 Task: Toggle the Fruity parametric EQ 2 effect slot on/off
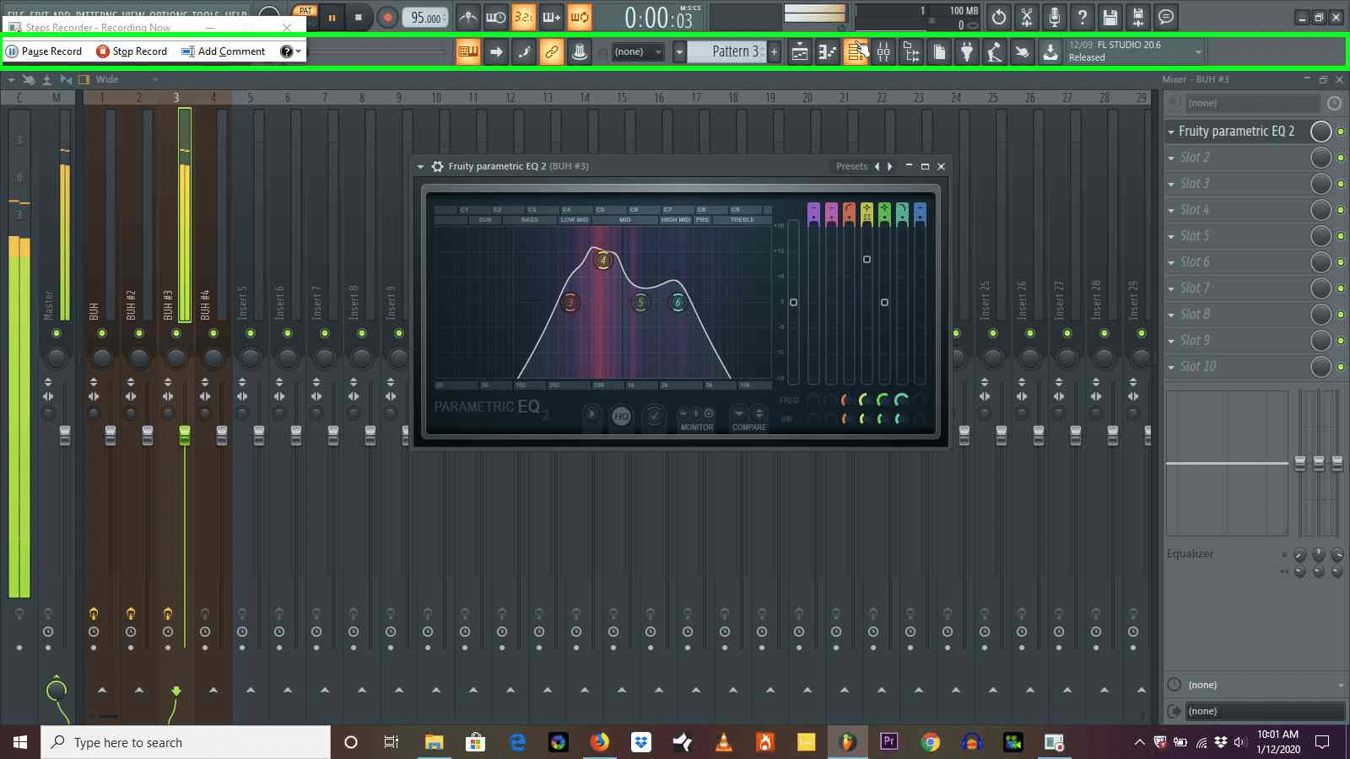coord(1340,132)
